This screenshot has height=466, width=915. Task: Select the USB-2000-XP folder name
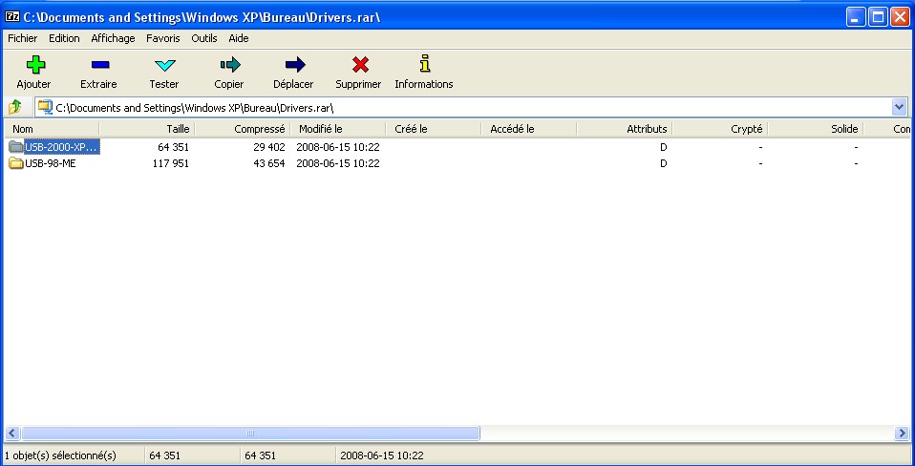click(61, 147)
